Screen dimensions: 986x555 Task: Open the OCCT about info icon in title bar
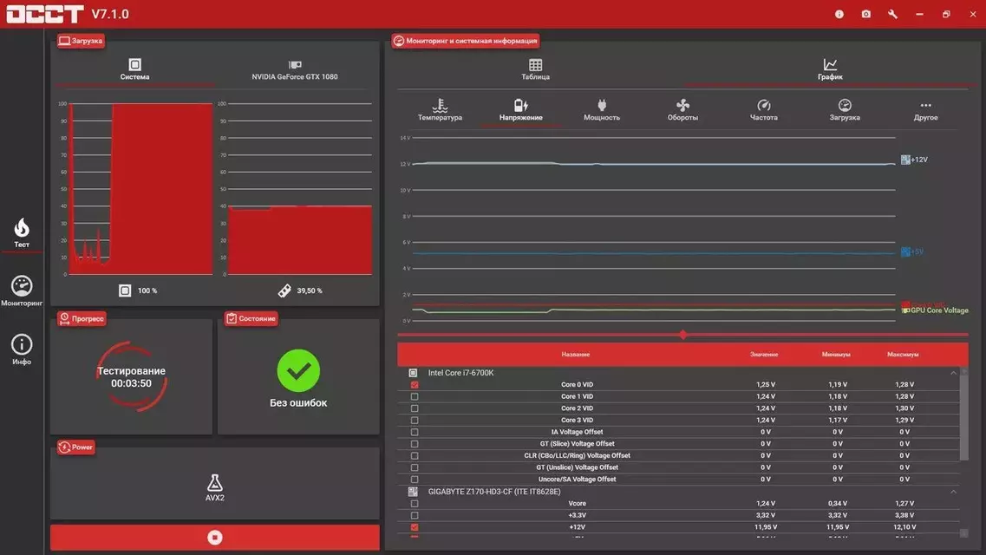click(839, 14)
